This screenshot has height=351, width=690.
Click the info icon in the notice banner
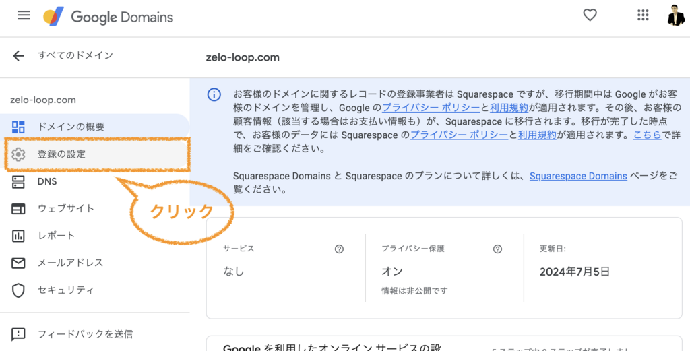click(214, 94)
